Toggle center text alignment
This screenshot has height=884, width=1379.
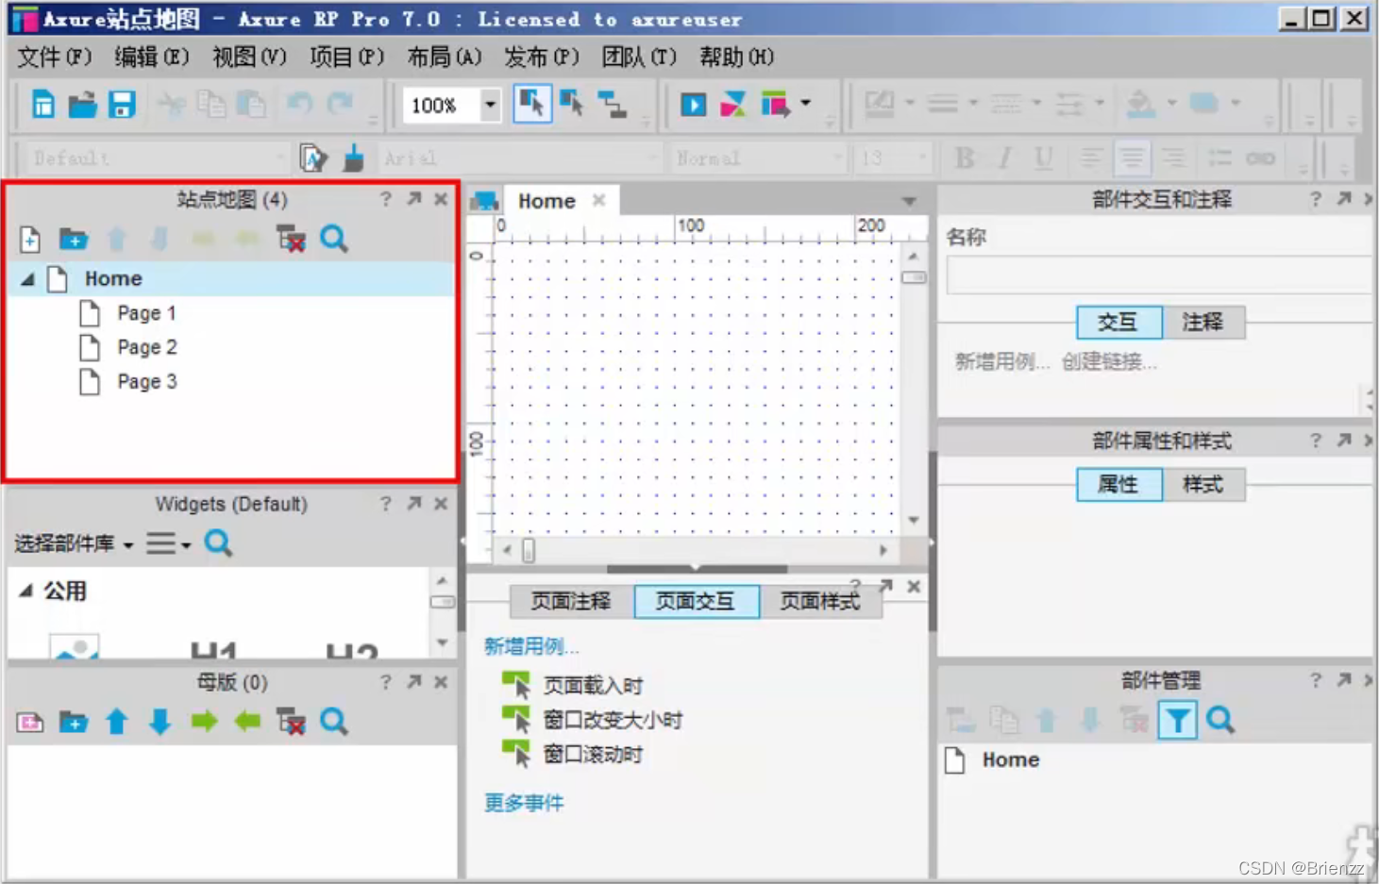tap(1131, 158)
